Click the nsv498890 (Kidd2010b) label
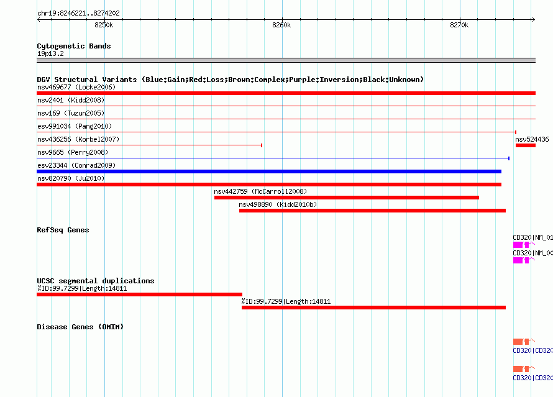Viewport: 553px width, 397px height. [x=278, y=204]
